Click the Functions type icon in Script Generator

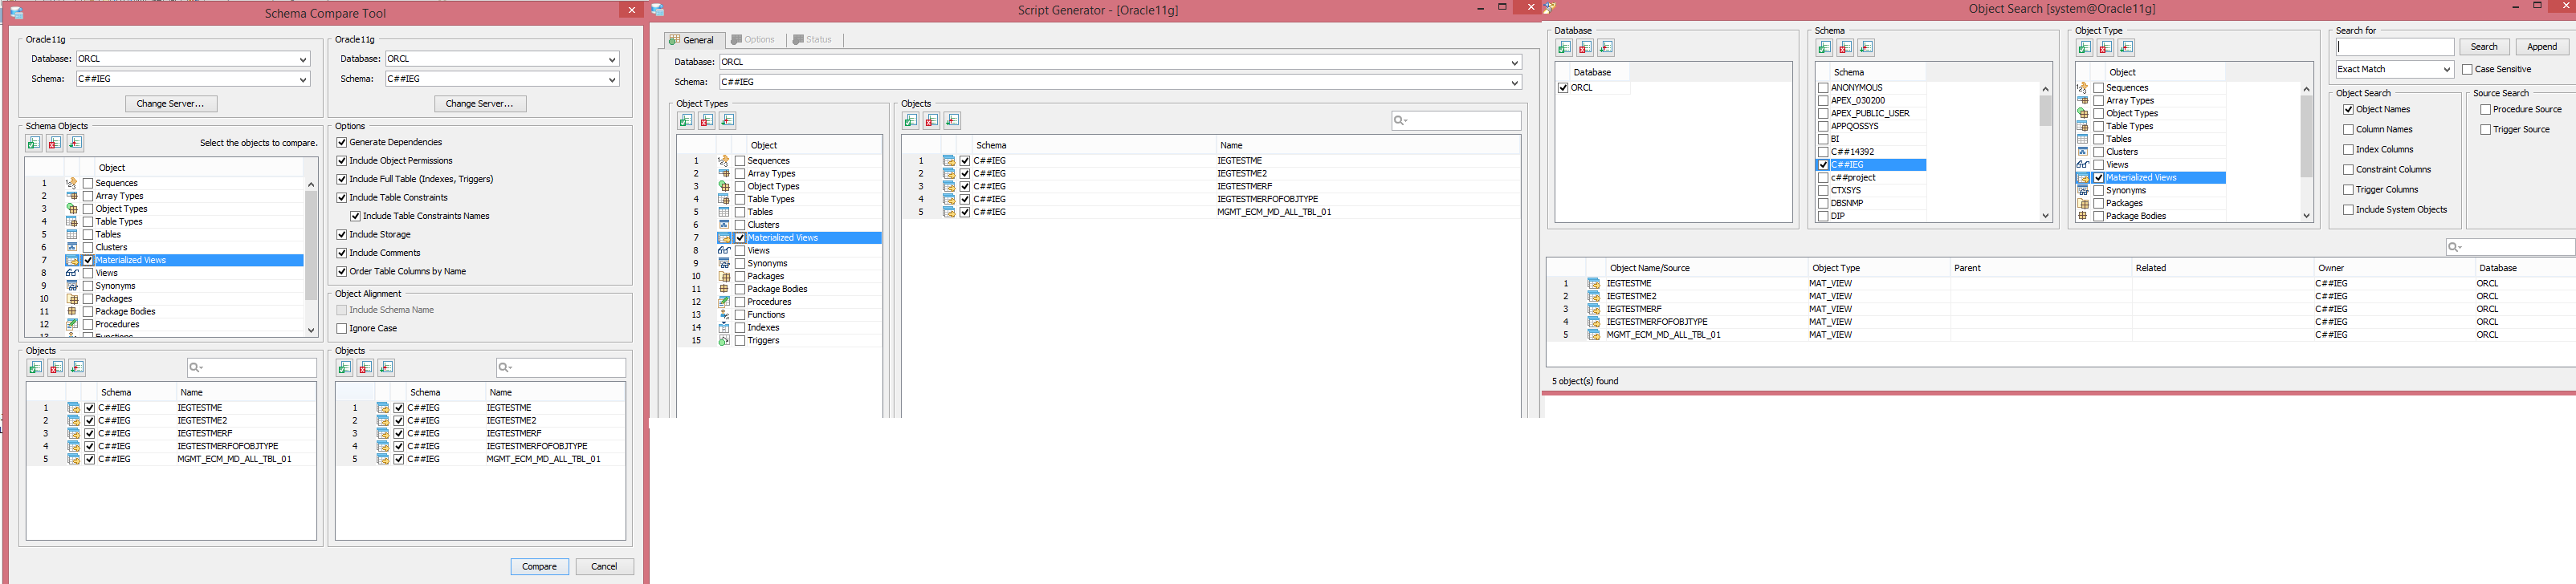724,315
